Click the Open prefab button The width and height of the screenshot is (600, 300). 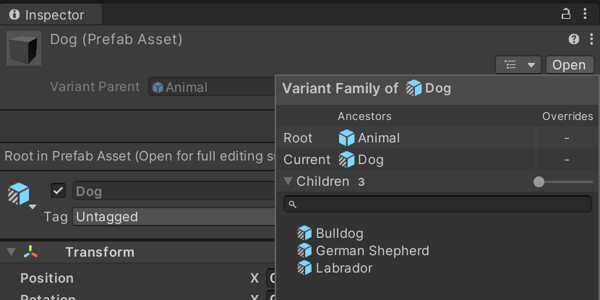click(569, 65)
